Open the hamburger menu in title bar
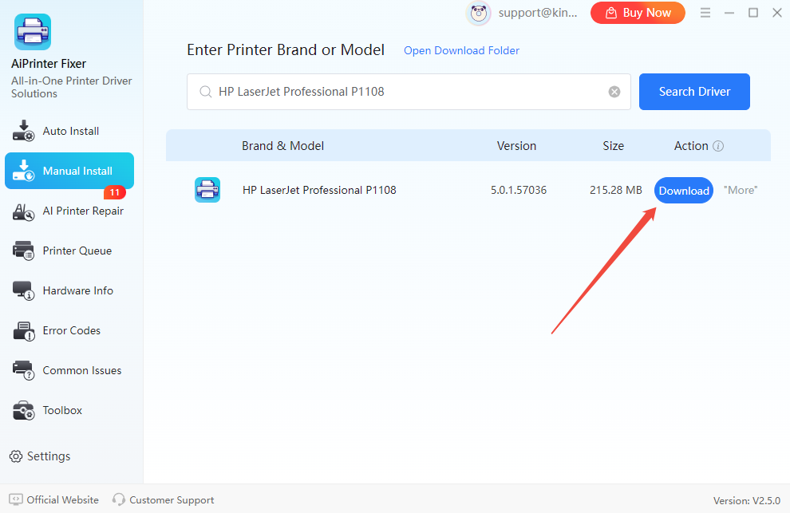The image size is (790, 513). pos(705,13)
